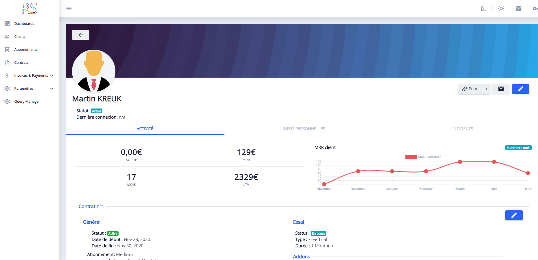This screenshot has height=260, width=538.
Task: Click the Martin KREUK avatar picture
Action: coord(94,71)
